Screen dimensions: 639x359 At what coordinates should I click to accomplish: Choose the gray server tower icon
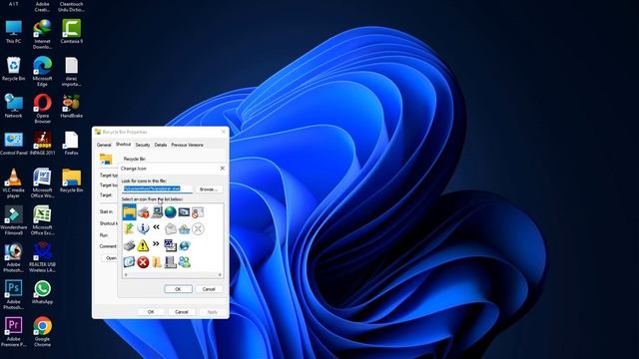171,262
